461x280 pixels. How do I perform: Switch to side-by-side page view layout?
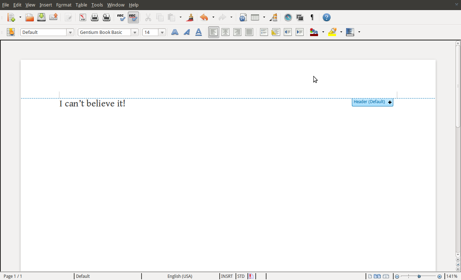pos(377,276)
